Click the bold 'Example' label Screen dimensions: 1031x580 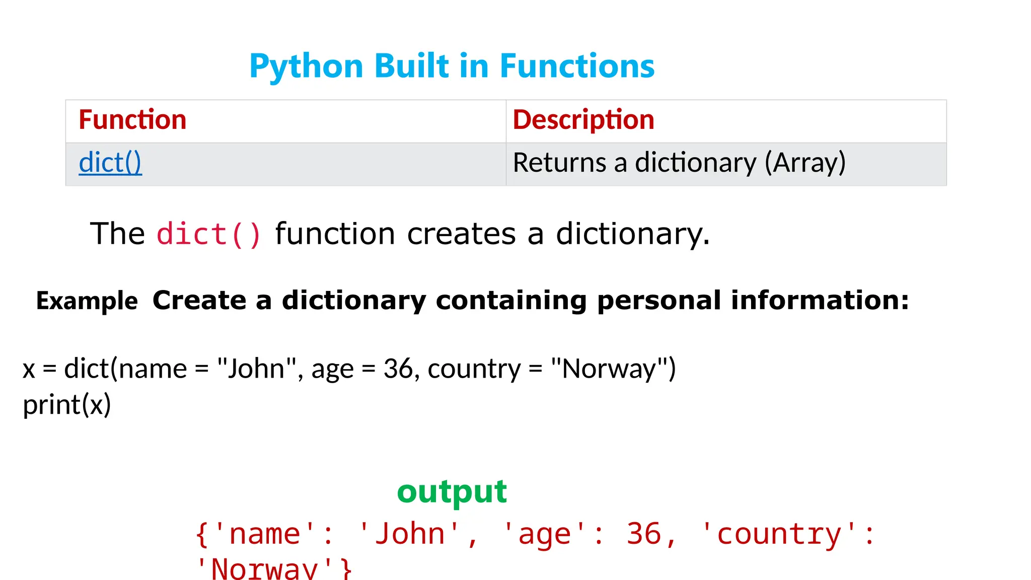[87, 301]
